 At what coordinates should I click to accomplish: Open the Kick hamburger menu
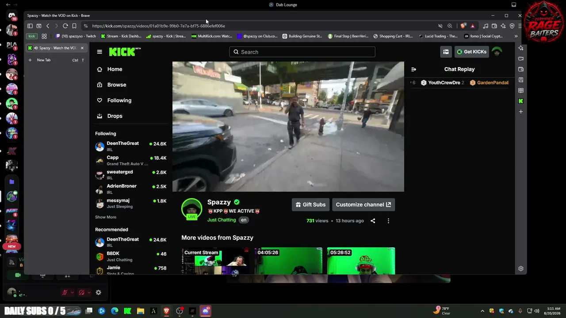pyautogui.click(x=99, y=52)
